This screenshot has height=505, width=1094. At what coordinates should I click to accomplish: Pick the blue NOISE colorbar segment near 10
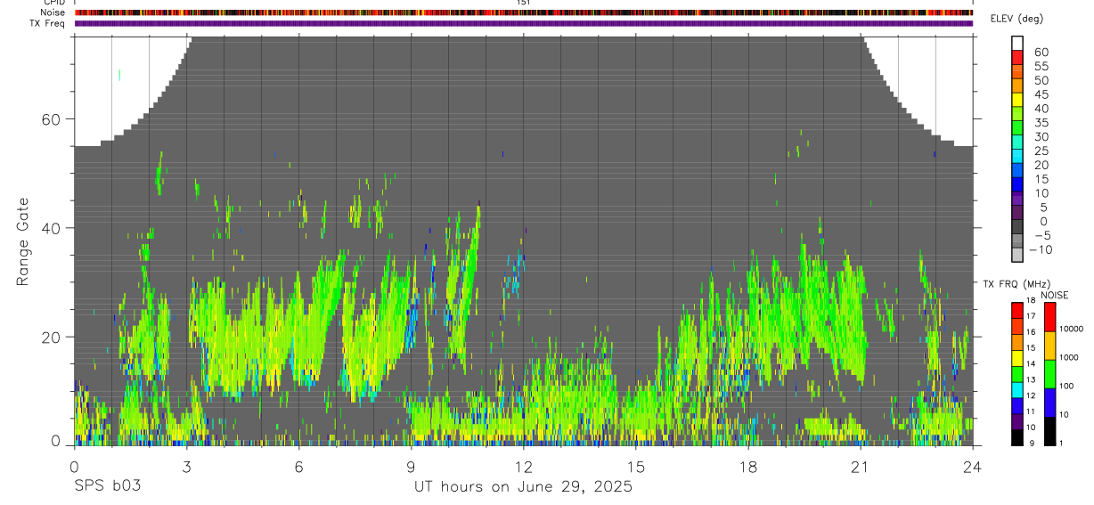pos(1049,402)
